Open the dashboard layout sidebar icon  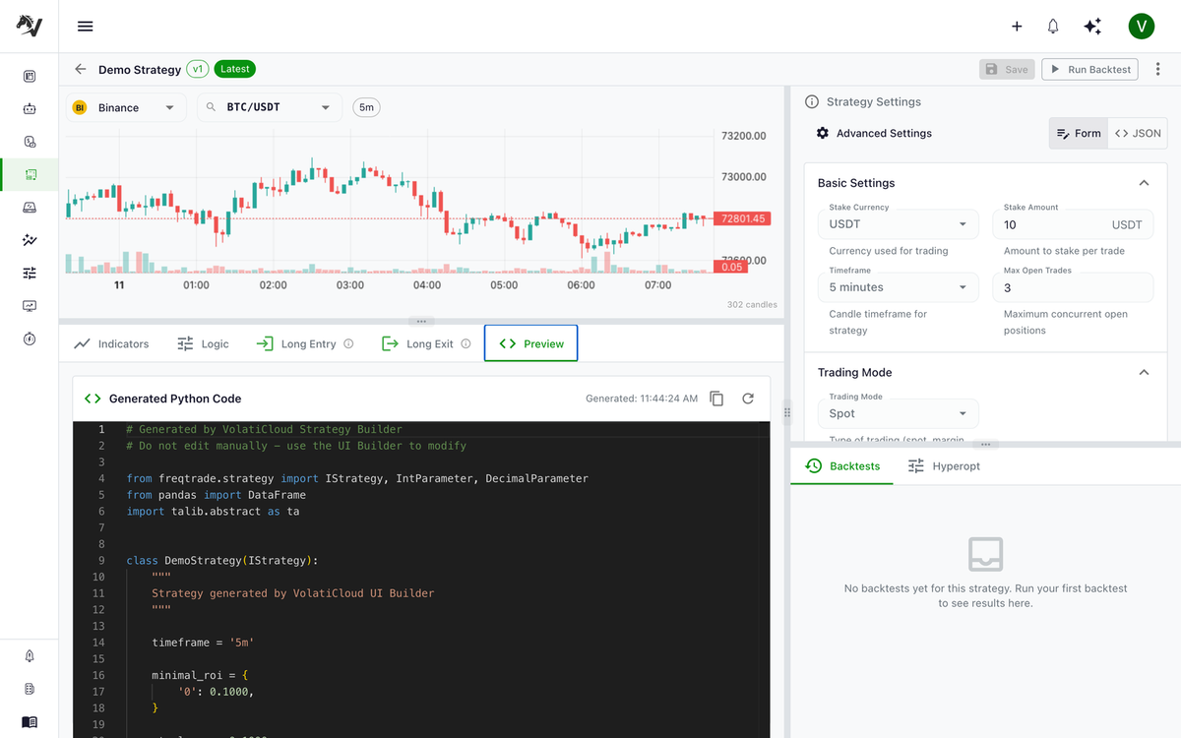tap(30, 76)
